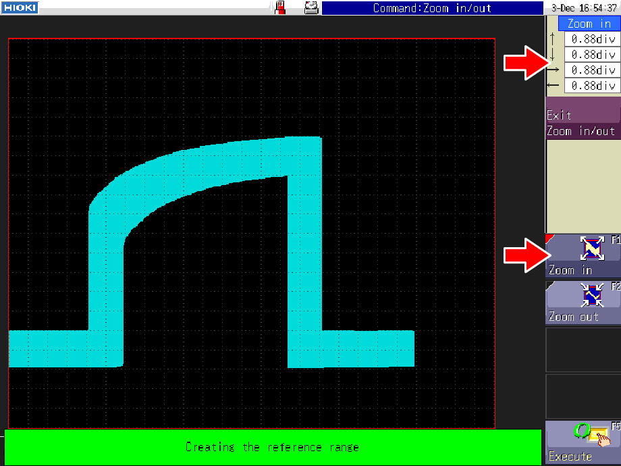Click the empty F4 function key slot
Image resolution: width=621 pixels, height=466 pixels.
coord(583,396)
